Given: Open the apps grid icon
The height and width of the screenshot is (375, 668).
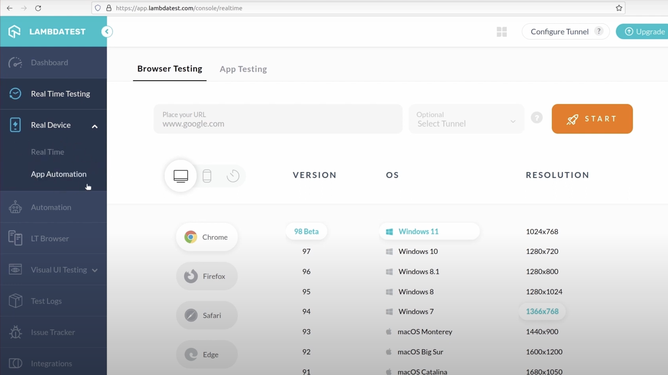Looking at the screenshot, I should 502,32.
